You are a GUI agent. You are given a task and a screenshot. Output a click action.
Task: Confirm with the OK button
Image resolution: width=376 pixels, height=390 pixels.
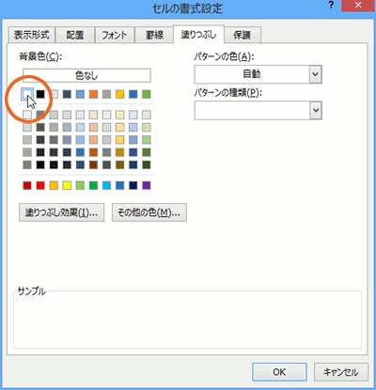pos(279,372)
